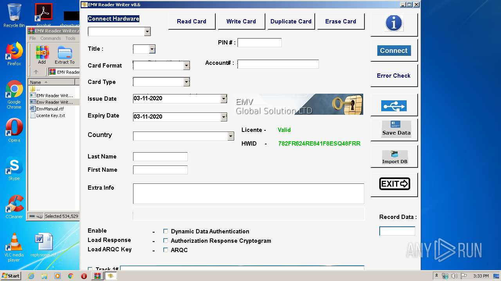This screenshot has width=501, height=281.
Task: Open the Issue Date picker dropdown
Action: [x=223, y=99]
